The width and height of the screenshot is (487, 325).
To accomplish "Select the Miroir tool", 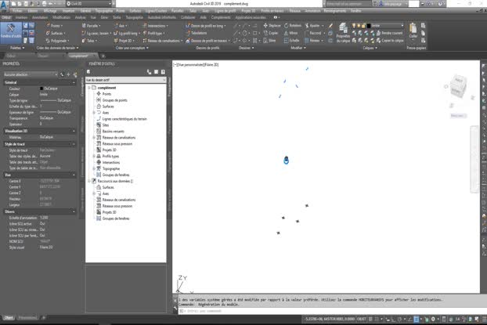I will tap(290, 33).
